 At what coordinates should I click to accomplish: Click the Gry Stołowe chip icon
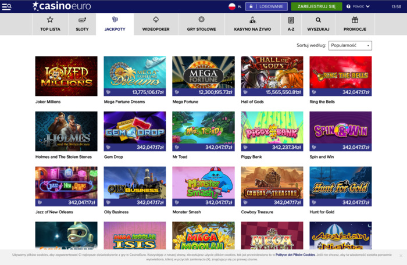(201, 19)
